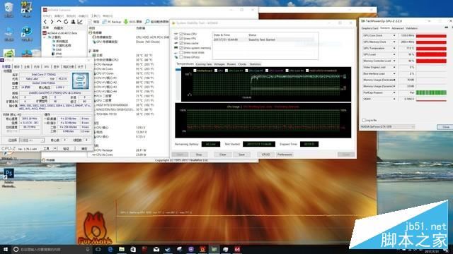Screen dimensions: 453x254
Task: Click the FurMark flame logo
Action: click(94, 229)
